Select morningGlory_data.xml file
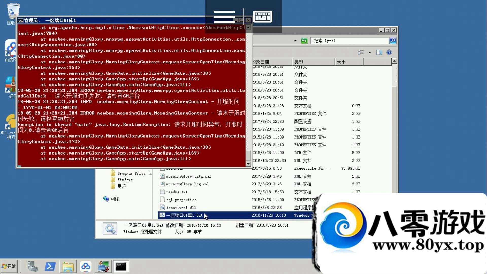The image size is (487, 274). (x=188, y=176)
